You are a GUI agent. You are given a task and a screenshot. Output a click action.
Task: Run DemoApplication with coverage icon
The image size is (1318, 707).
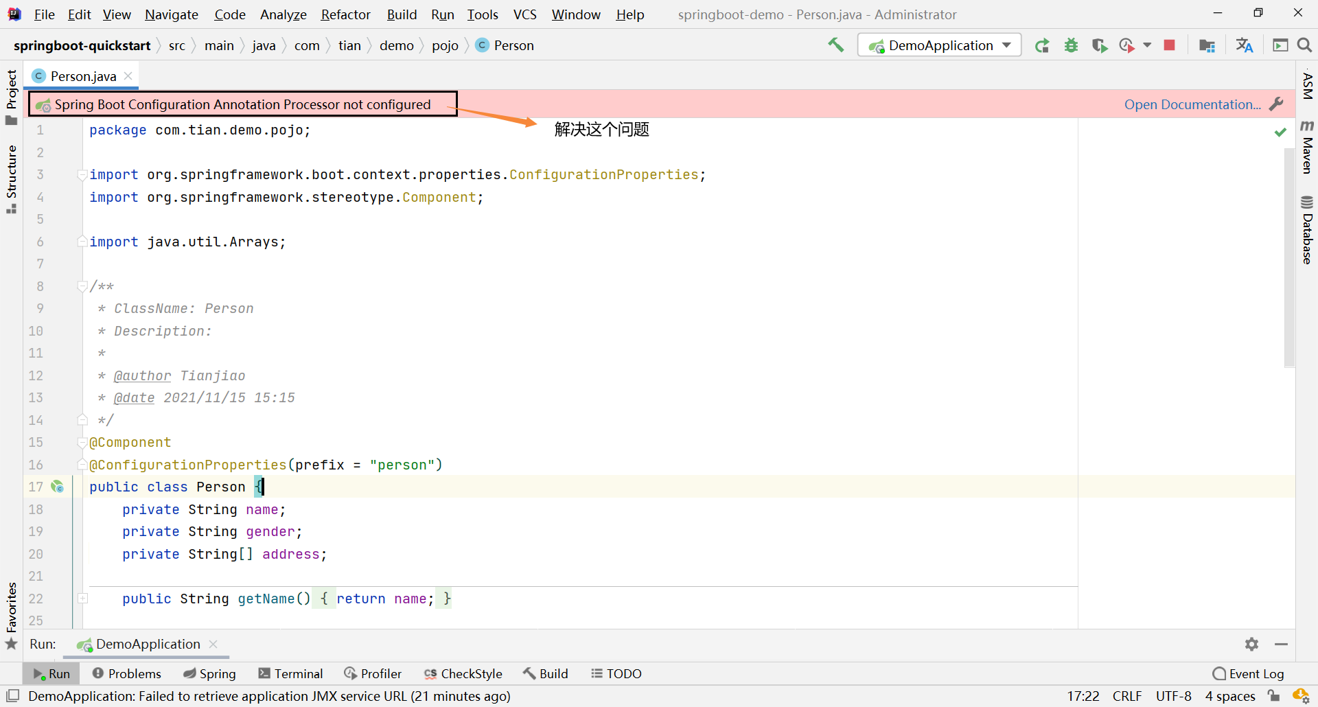pyautogui.click(x=1099, y=45)
